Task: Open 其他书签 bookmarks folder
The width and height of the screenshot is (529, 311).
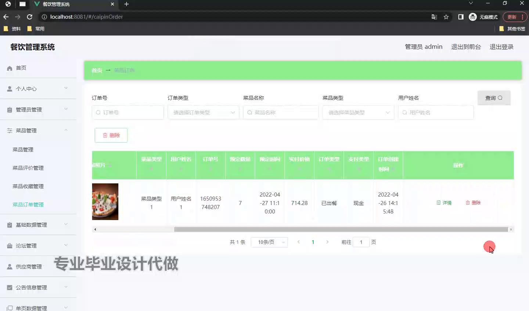Action: click(x=512, y=29)
